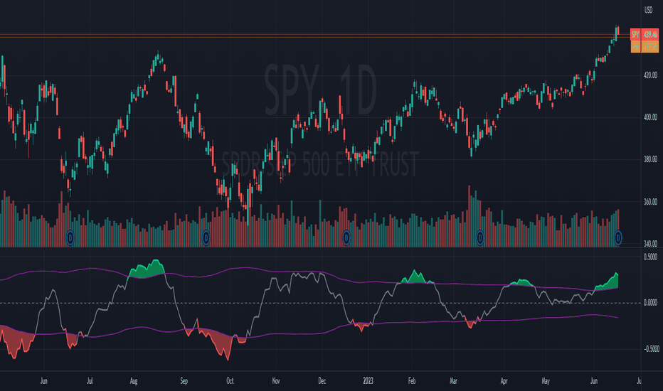Select the 400.00 price axis label
Viewport: 663px width, 391px height.
pos(650,117)
